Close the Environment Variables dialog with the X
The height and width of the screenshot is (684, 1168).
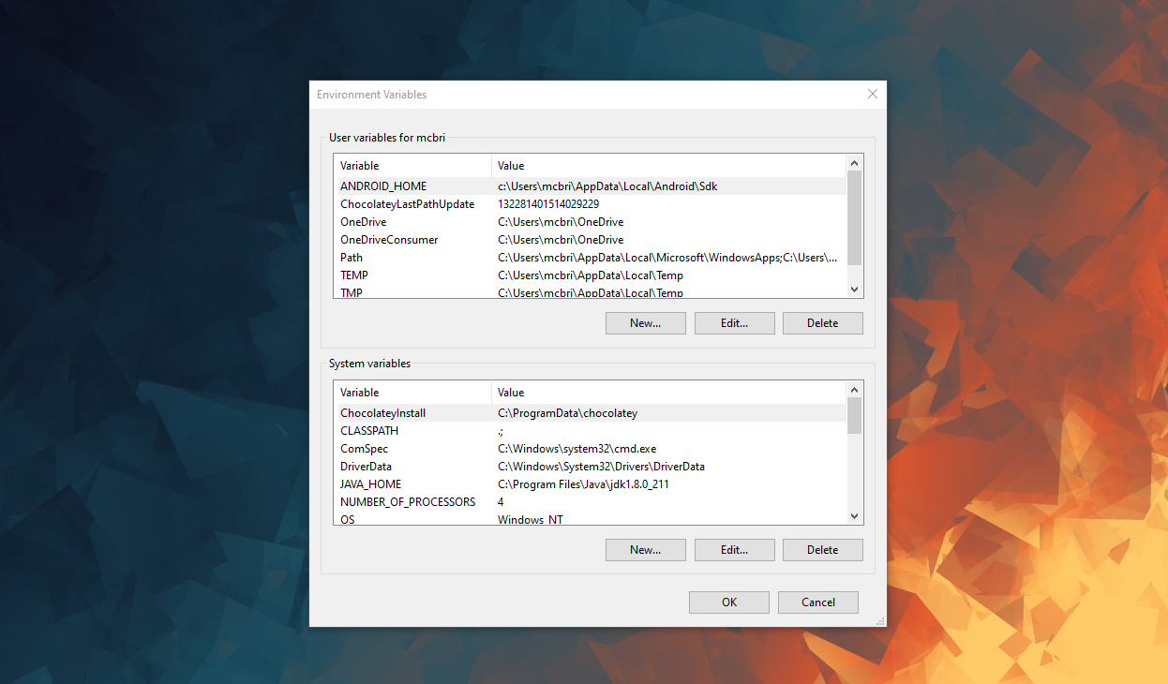tap(872, 94)
